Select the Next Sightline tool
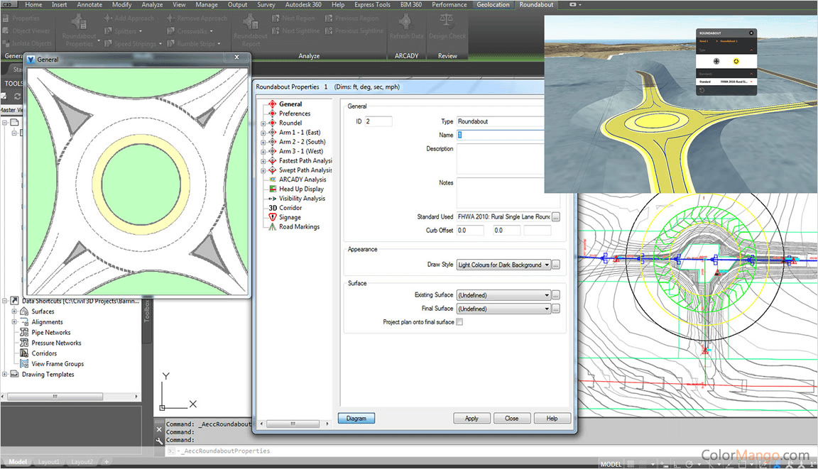 click(x=295, y=31)
